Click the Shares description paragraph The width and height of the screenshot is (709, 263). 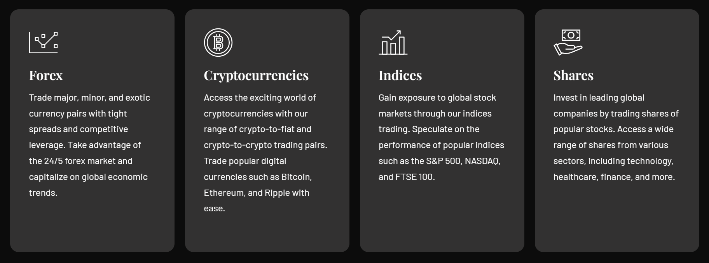(x=616, y=137)
